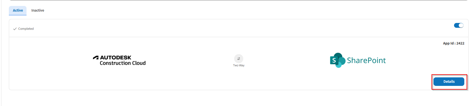Click the white knob of the toggle
The width and height of the screenshot is (472, 106).
coord(461,26)
